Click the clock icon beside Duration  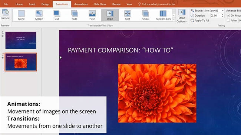(x=192, y=15)
